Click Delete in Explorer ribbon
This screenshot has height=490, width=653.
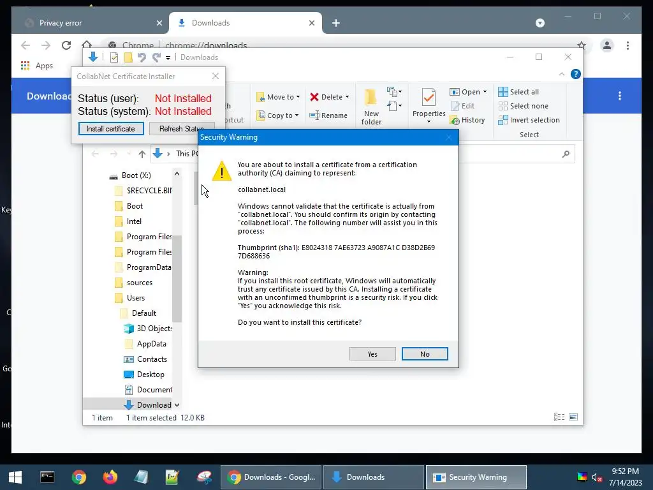(326, 97)
